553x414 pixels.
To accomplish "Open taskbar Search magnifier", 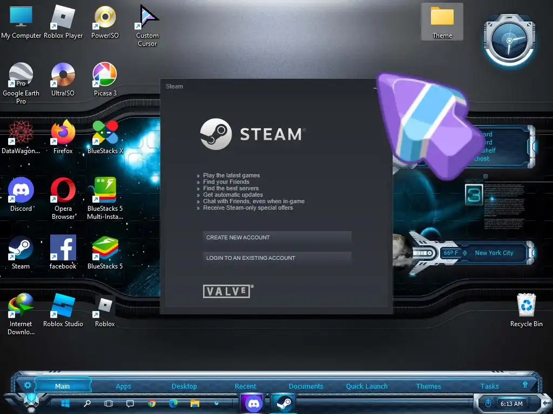I will tap(87, 403).
